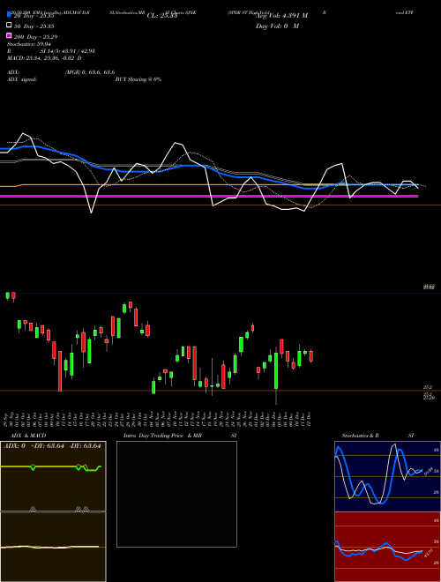The image size is (441, 582).
Task: Click the (MGR) 0, 63.6, 63.6 ADX values
Action: point(90,72)
